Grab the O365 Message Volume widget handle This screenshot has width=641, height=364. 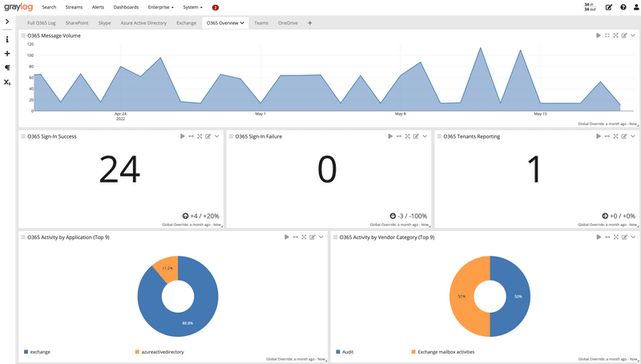(23, 35)
